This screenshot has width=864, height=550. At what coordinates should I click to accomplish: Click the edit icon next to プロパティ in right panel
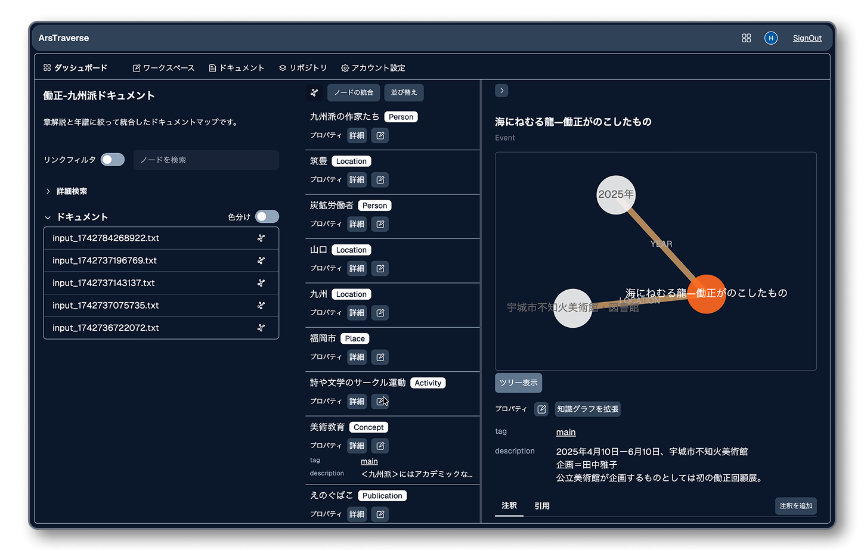(x=541, y=409)
